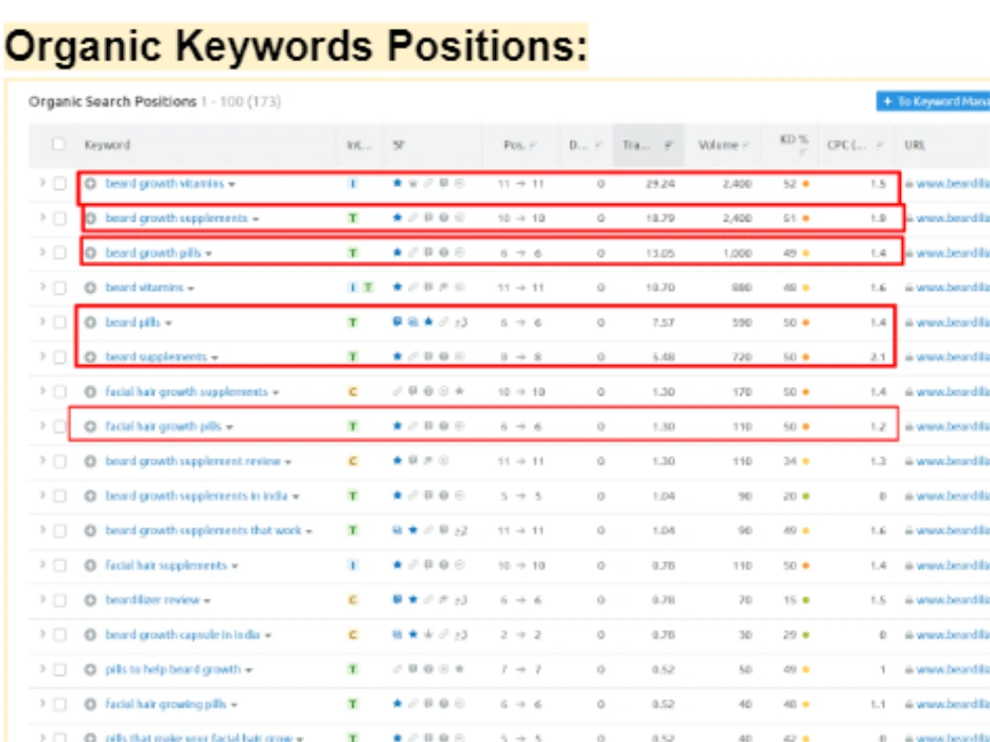This screenshot has height=742, width=990.
Task: Check the box for beard growth vitamins row
Action: pyautogui.click(x=59, y=184)
